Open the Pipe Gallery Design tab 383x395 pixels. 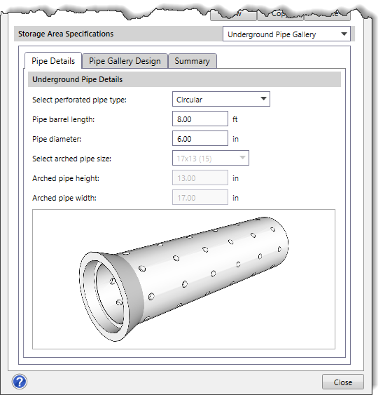click(x=125, y=61)
